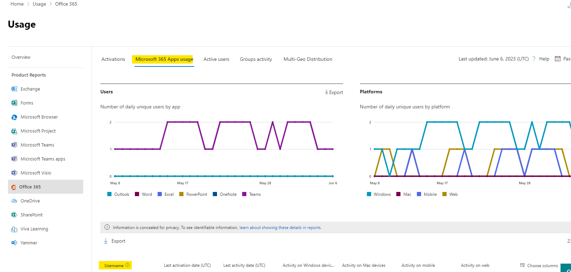571x272 pixels.
Task: Click 'Number of daily unique users by app'
Action: coord(140,107)
